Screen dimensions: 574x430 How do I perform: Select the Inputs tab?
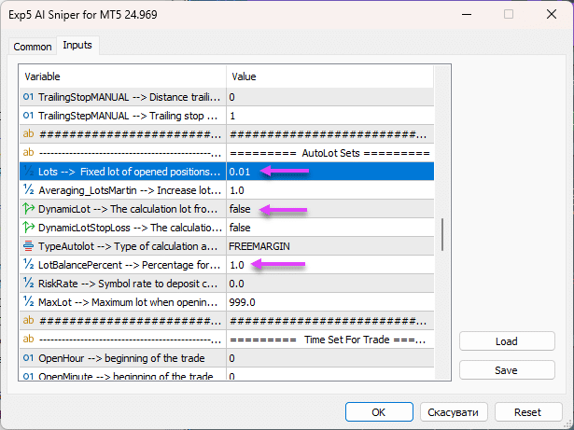pyautogui.click(x=77, y=46)
